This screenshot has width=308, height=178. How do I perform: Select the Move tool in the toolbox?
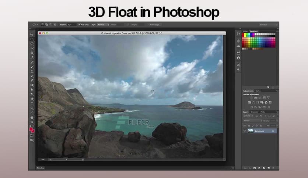[x=32, y=35]
